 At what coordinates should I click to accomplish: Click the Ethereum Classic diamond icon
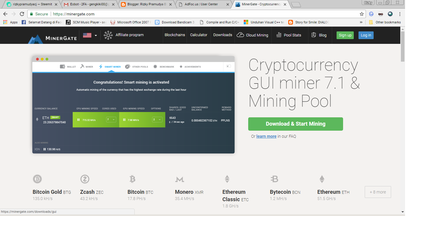(227, 179)
